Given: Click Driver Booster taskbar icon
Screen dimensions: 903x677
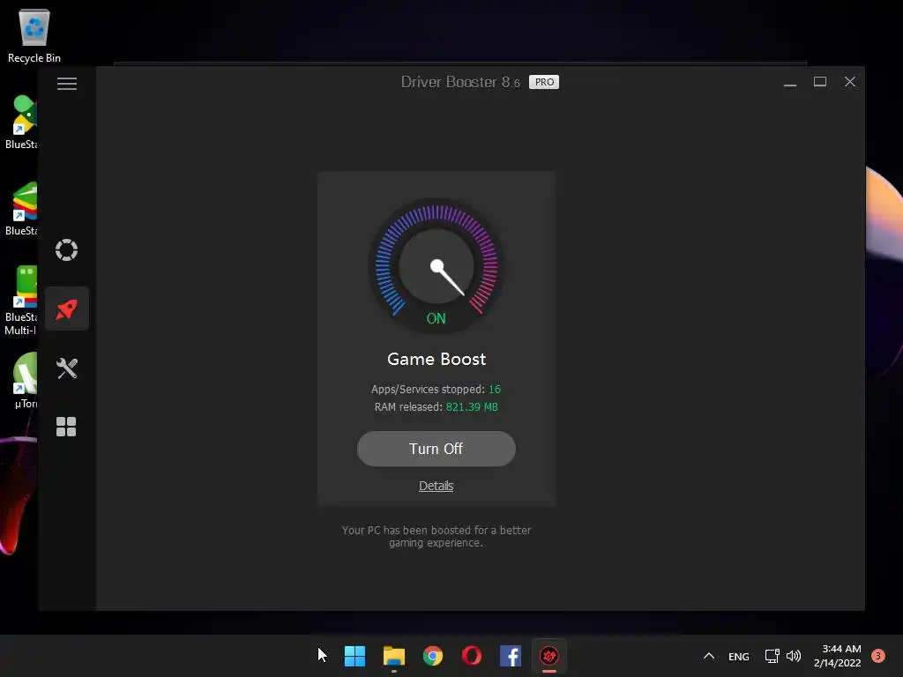Looking at the screenshot, I should click(549, 656).
